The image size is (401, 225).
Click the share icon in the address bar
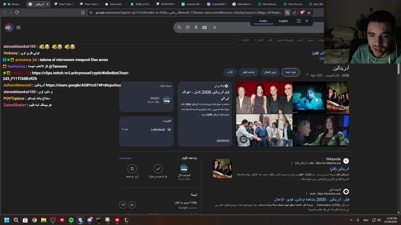click(294, 12)
